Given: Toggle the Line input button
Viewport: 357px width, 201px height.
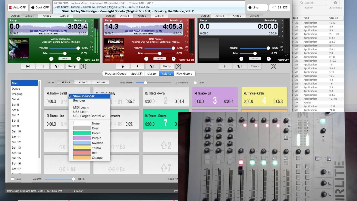Looking at the screenshot, I should pos(257,8).
